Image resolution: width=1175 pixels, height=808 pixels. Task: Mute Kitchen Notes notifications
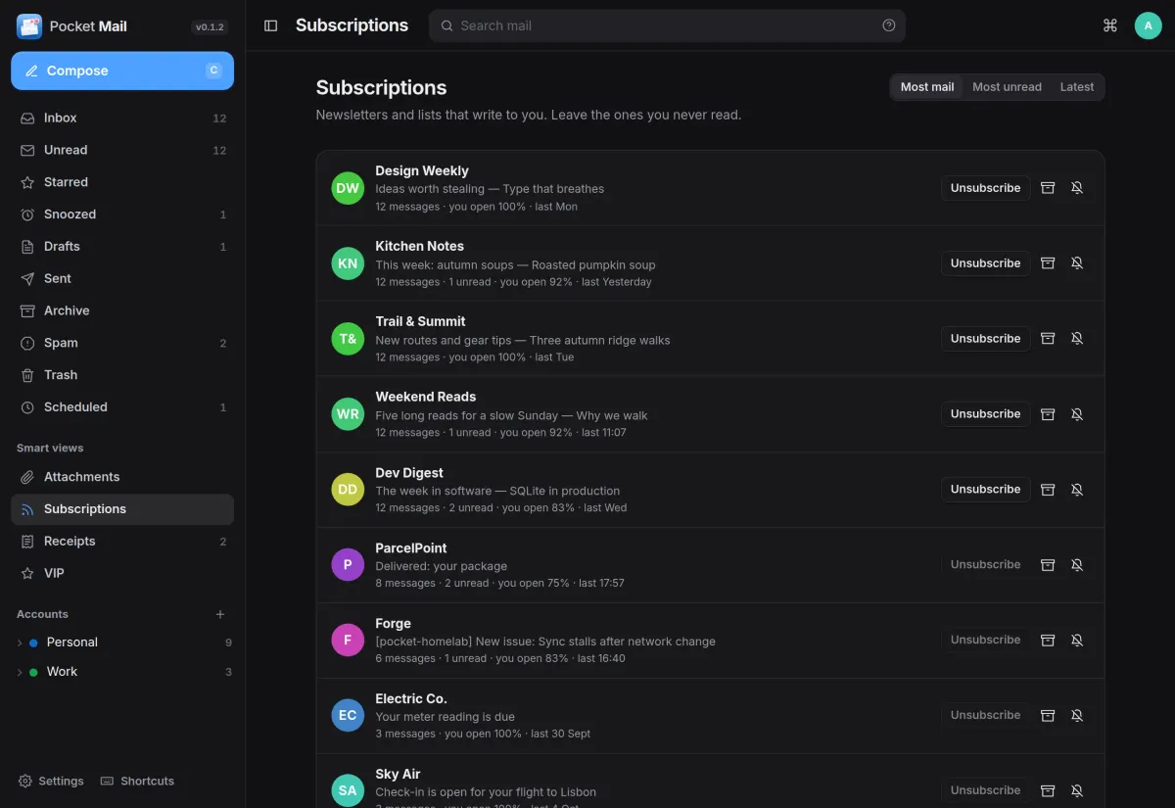pos(1077,263)
